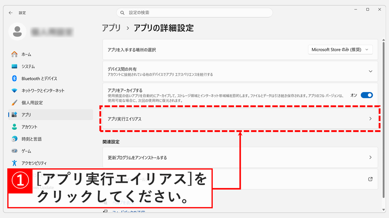Click the ゲーム controller icon
This screenshot has width=389, height=218.
click(x=14, y=151)
